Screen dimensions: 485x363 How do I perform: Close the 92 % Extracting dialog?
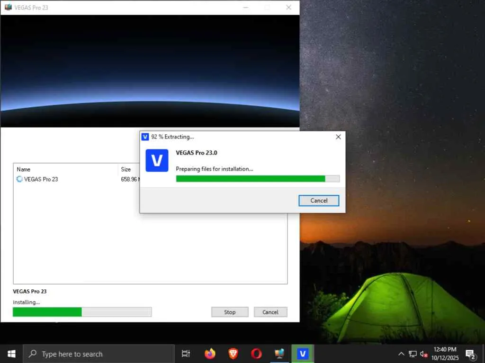pyautogui.click(x=338, y=137)
